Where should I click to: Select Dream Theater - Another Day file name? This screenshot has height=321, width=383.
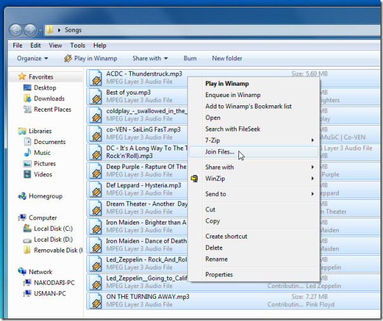[x=147, y=204]
